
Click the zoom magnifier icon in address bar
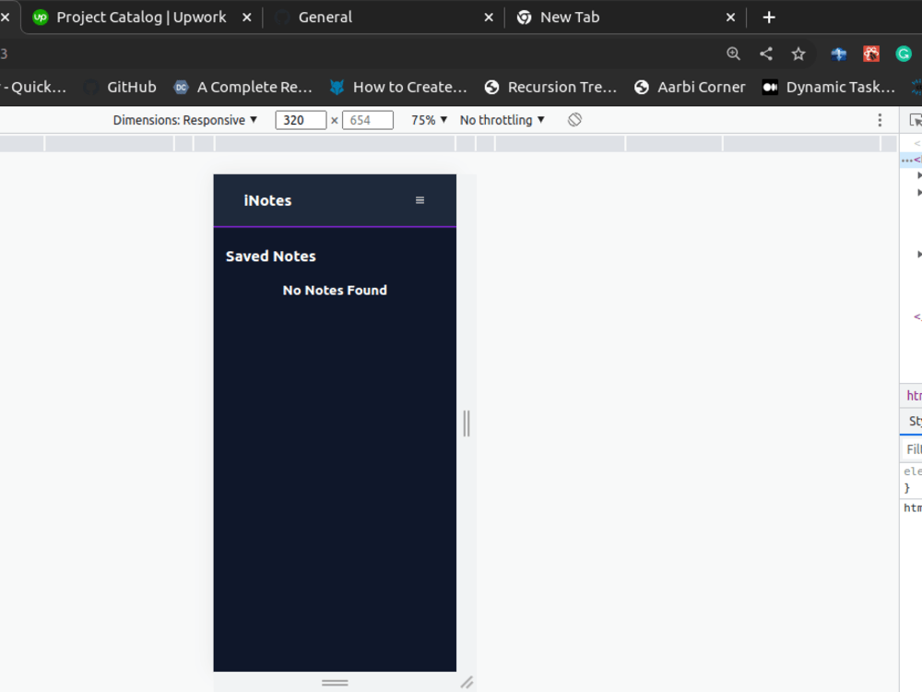[733, 54]
